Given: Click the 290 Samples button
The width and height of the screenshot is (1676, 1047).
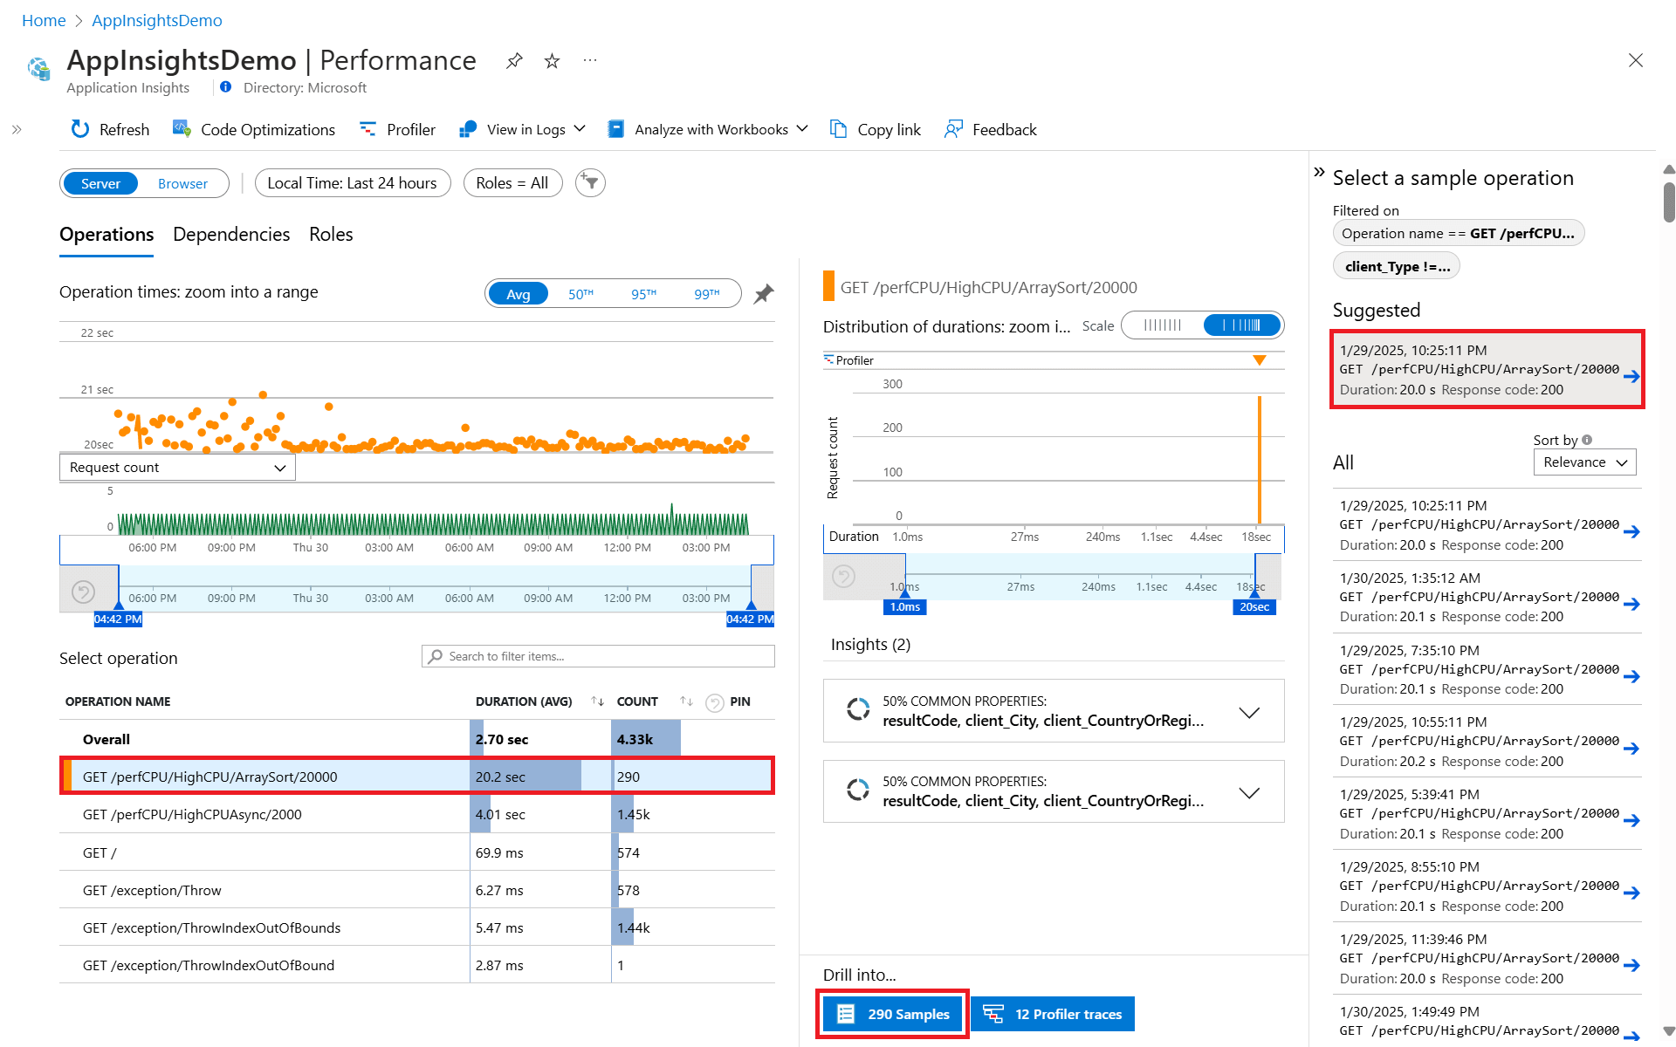Looking at the screenshot, I should [x=892, y=1014].
